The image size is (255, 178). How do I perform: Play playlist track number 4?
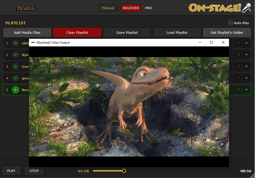click(x=16, y=78)
